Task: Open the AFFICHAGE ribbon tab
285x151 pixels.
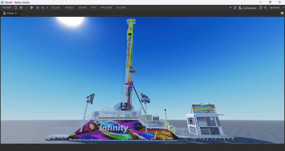Action: (x=106, y=8)
